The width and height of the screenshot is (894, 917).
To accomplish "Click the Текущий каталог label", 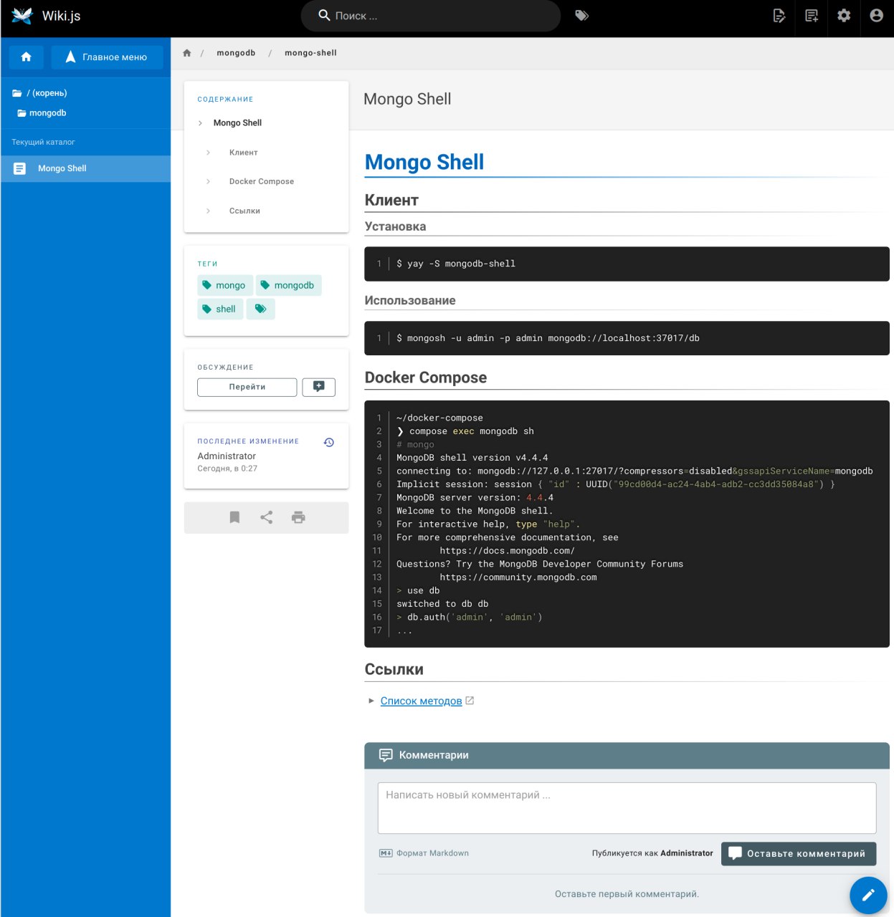I will point(43,142).
